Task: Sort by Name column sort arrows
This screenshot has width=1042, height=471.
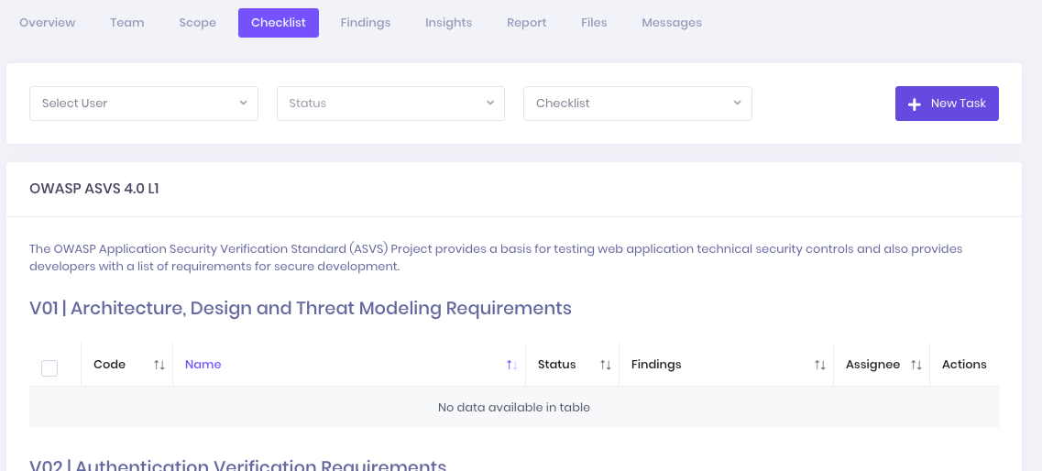Action: pyautogui.click(x=511, y=365)
